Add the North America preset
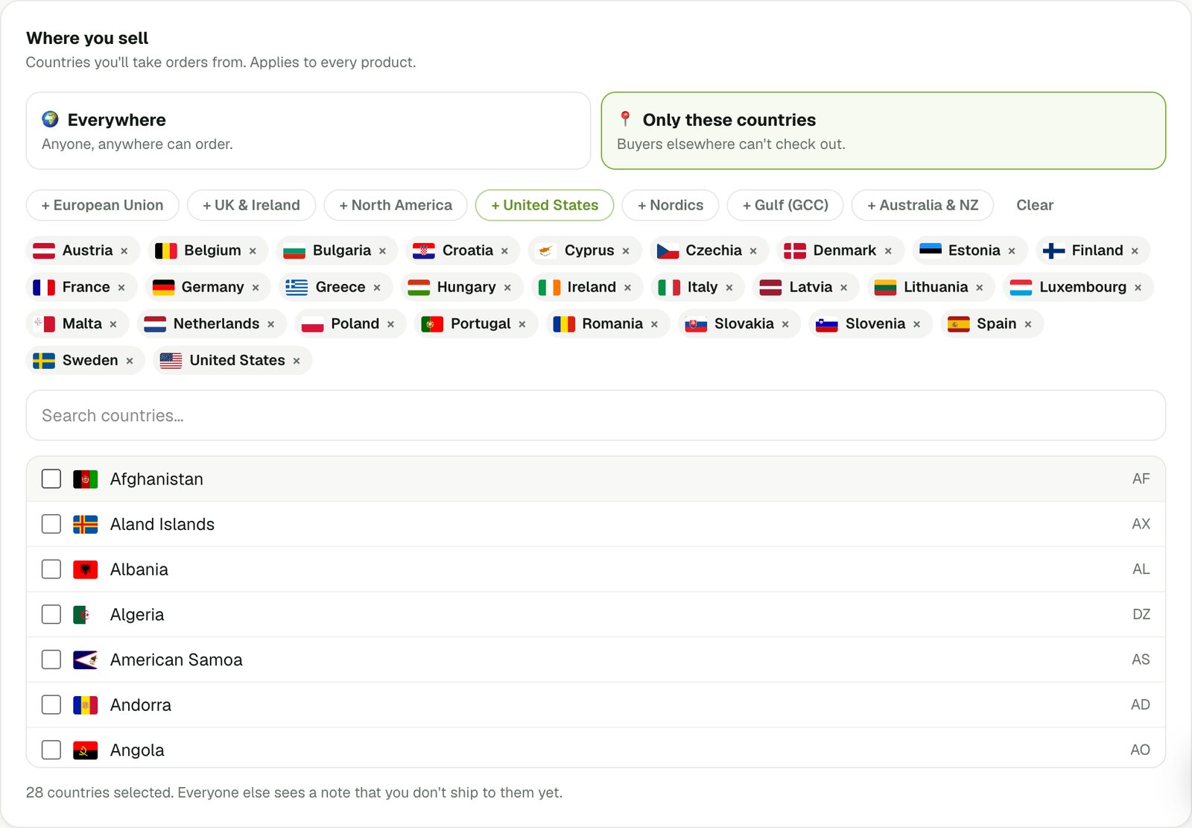1192x828 pixels. [x=396, y=206]
